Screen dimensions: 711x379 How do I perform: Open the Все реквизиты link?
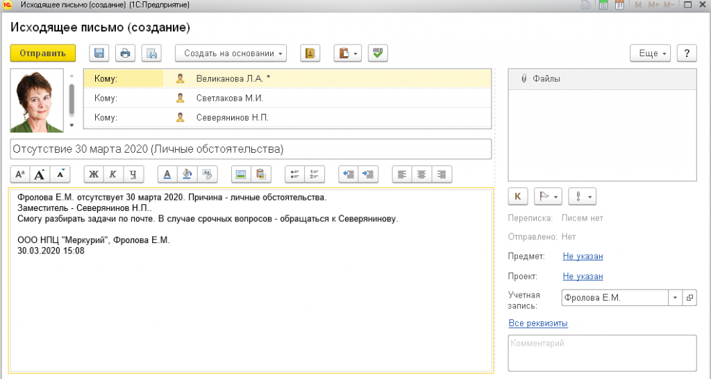click(538, 323)
